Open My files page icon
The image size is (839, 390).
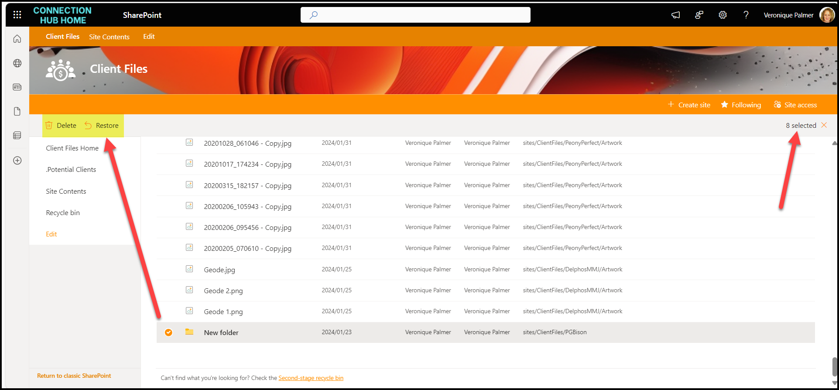17,112
